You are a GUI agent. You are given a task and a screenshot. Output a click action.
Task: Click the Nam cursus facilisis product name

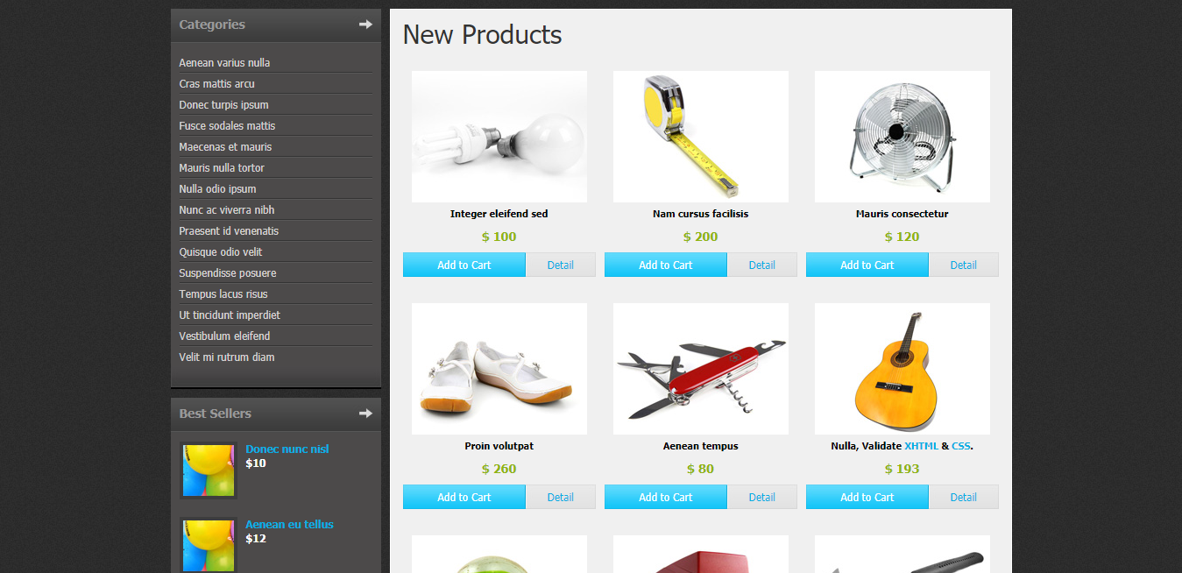point(701,214)
